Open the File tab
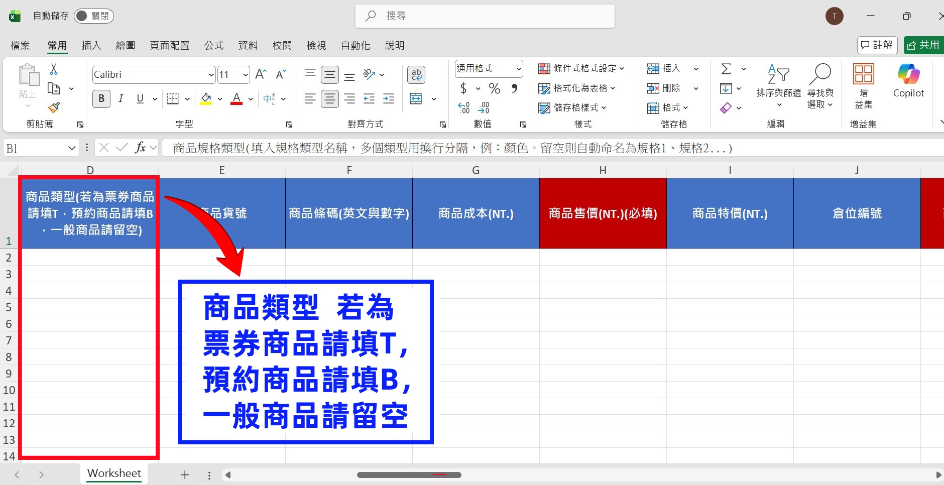Screen dimensions: 944x485 tap(20, 45)
